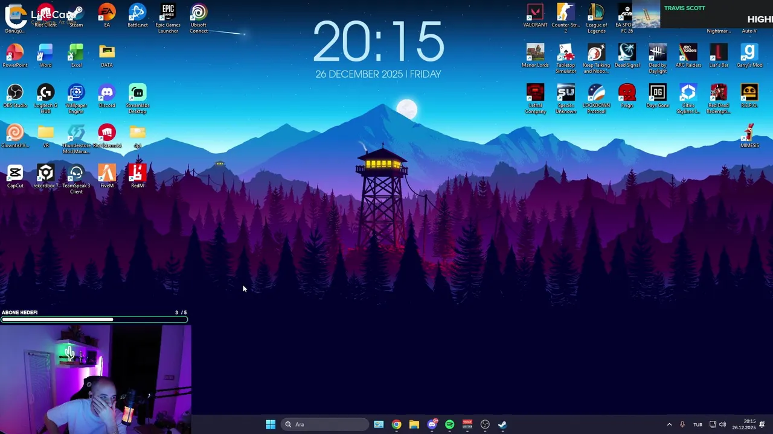This screenshot has height=434, width=773.
Task: Select the DATA folder
Action: 107,56
